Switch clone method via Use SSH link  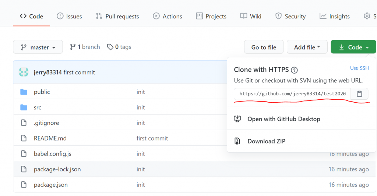[359, 68]
